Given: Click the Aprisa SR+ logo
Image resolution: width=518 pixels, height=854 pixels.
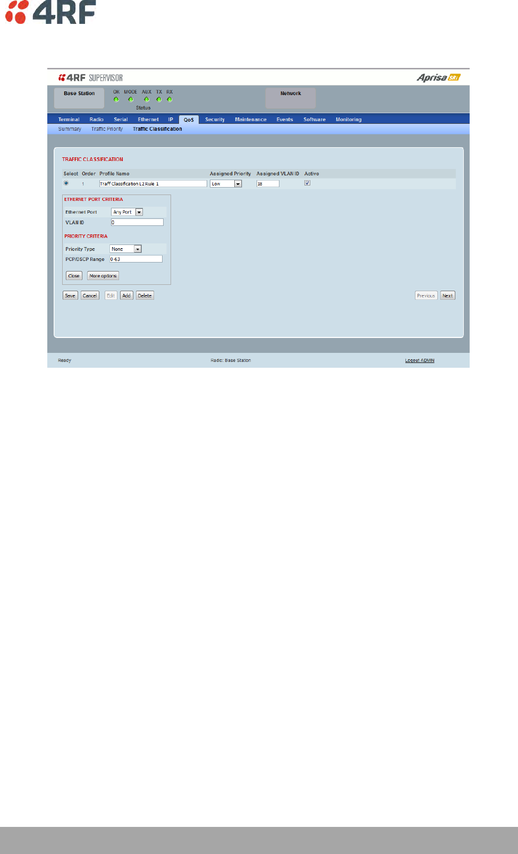Looking at the screenshot, I should click(438, 78).
